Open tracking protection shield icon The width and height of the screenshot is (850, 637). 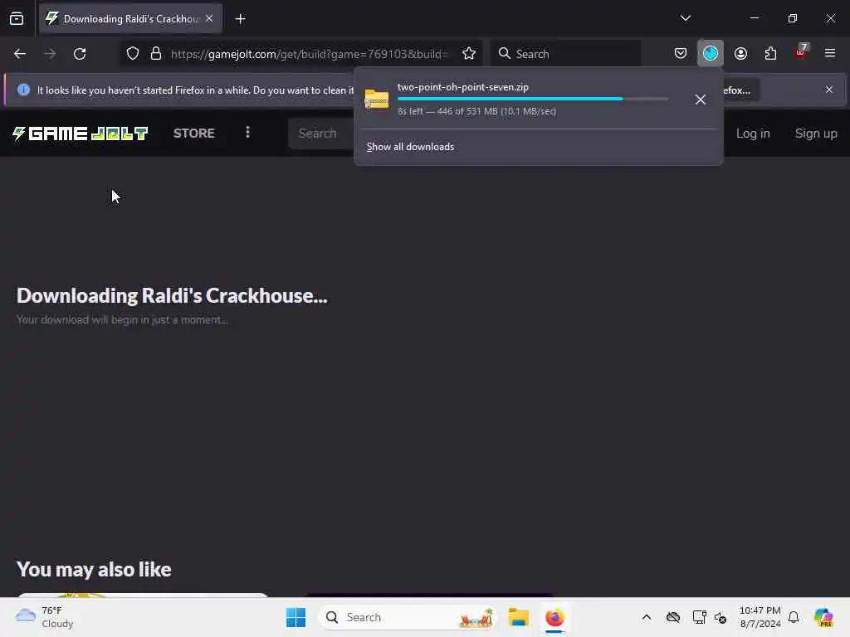(133, 54)
